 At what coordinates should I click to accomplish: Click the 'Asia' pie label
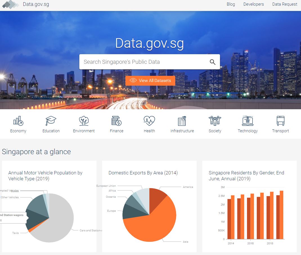(185, 242)
